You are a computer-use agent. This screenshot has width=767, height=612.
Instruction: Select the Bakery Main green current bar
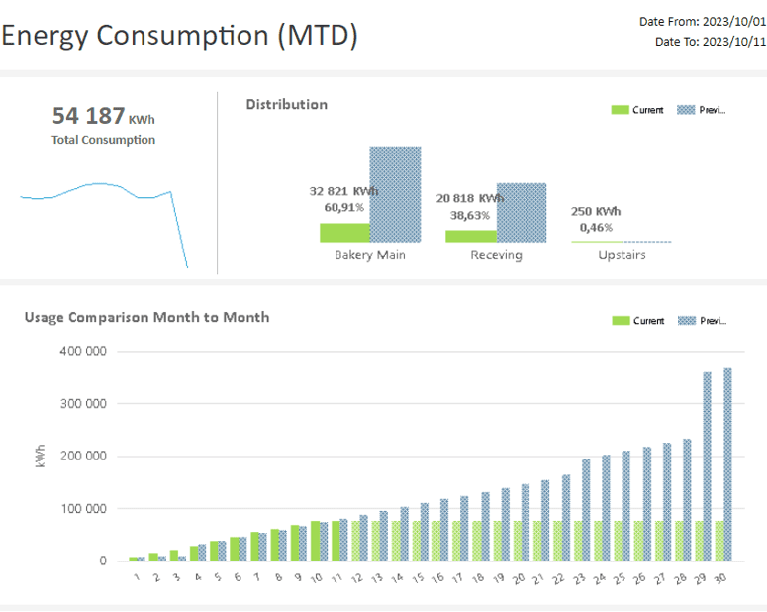point(344,233)
